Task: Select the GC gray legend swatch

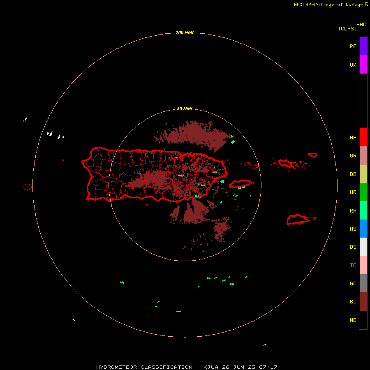Action: point(363,283)
